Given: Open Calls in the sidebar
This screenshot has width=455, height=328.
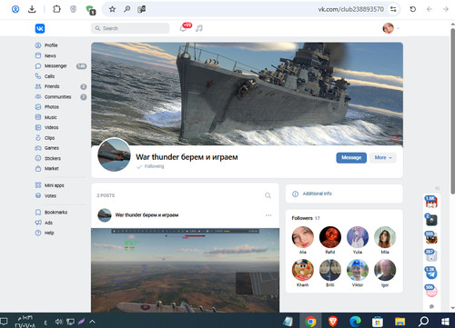Looking at the screenshot, I should point(49,76).
